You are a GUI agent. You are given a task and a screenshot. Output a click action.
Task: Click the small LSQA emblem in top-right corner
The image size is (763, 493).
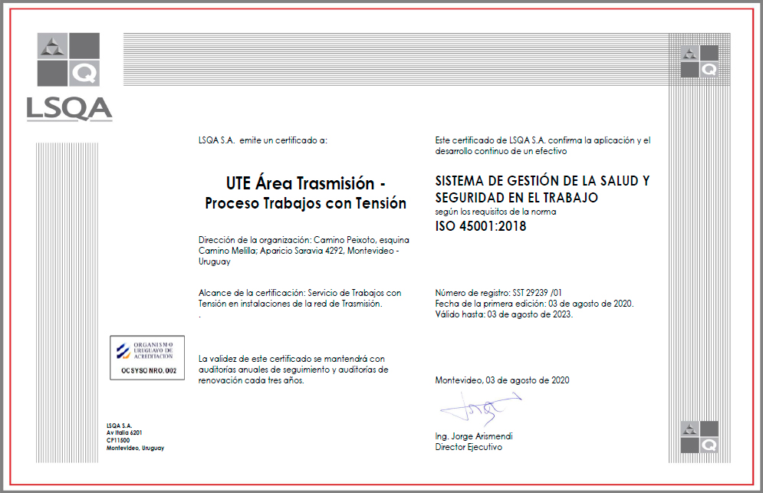point(699,61)
